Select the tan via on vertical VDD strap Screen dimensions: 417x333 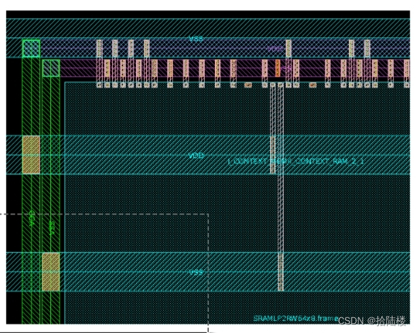point(31,155)
